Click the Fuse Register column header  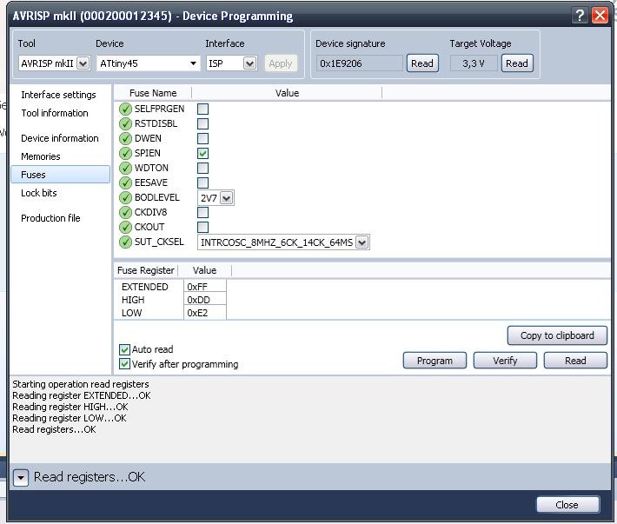146,270
